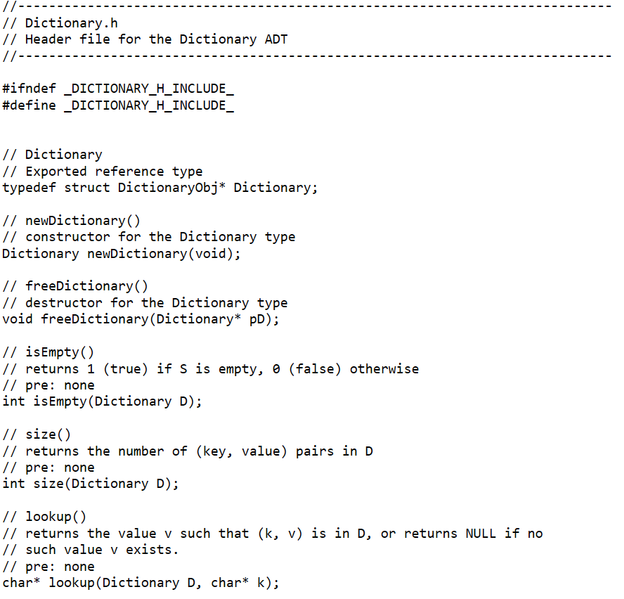Click the '// isEmpty()' comment heading
The height and width of the screenshot is (599, 624).
48,352
